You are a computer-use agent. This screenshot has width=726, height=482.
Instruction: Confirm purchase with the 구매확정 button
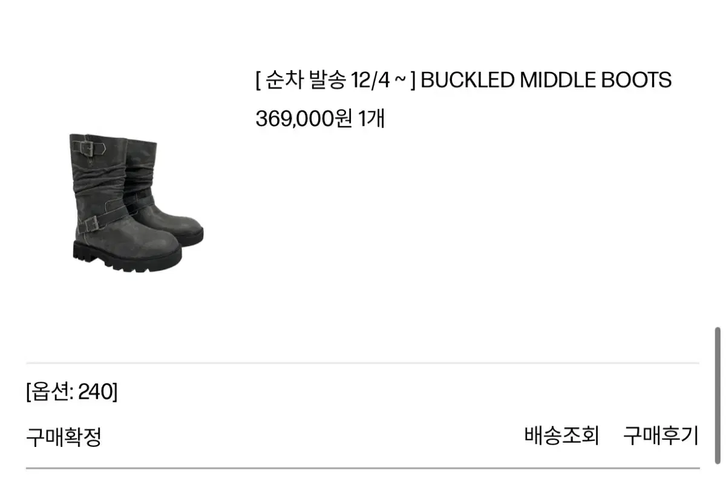click(64, 436)
